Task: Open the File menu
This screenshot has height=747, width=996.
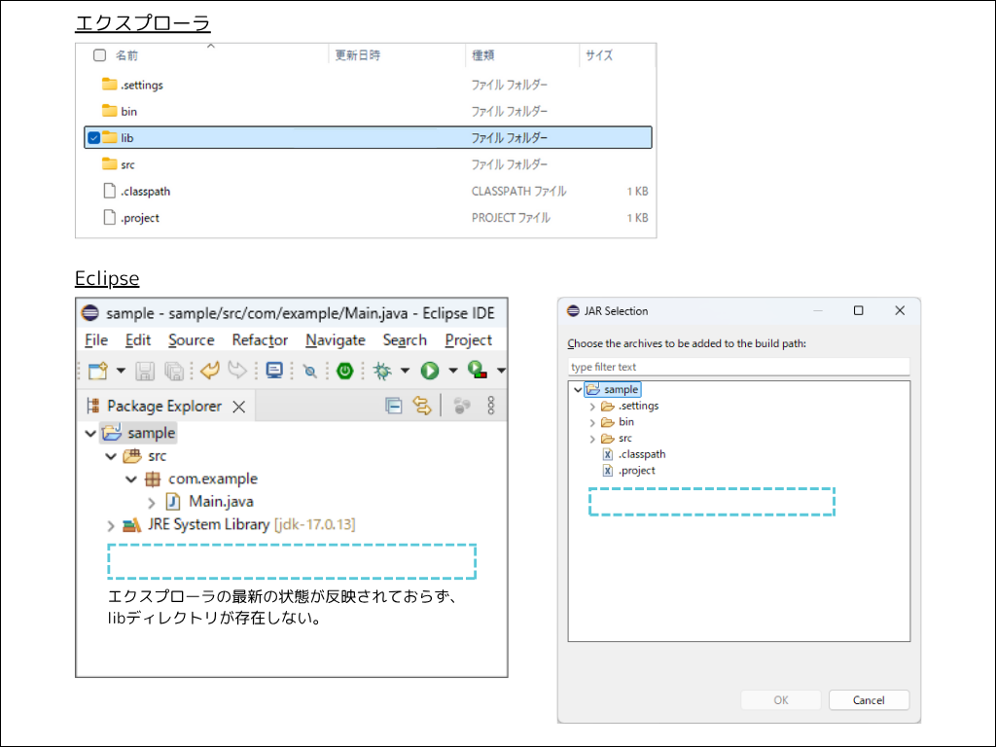Action: 96,340
